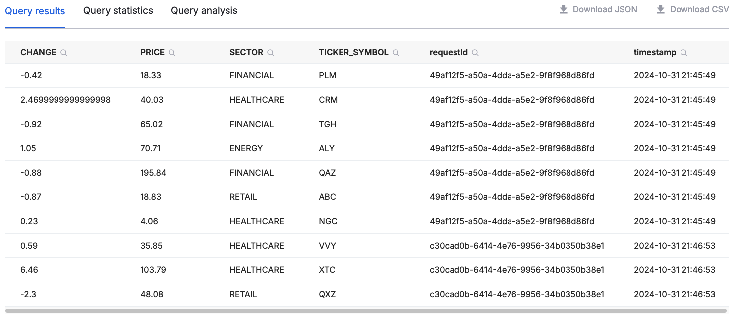Click the download icon next to Download CSV

coord(661,9)
